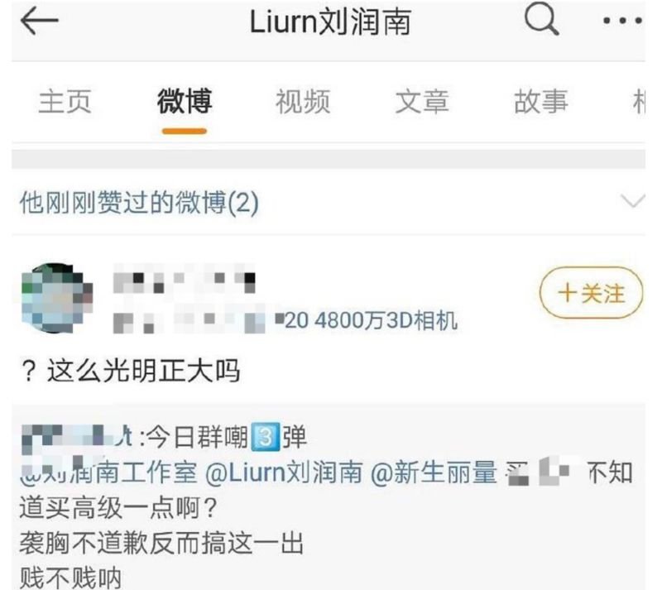Tap the back arrow icon

pos(39,21)
